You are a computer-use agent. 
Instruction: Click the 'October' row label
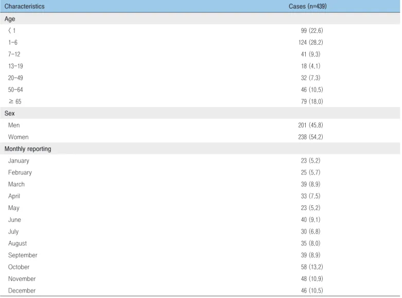tap(19, 267)
